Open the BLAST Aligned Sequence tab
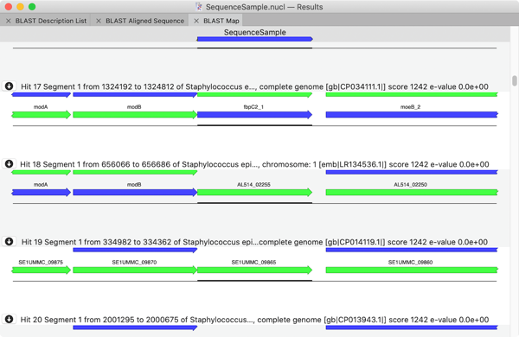This screenshot has height=337, width=519. coord(144,21)
